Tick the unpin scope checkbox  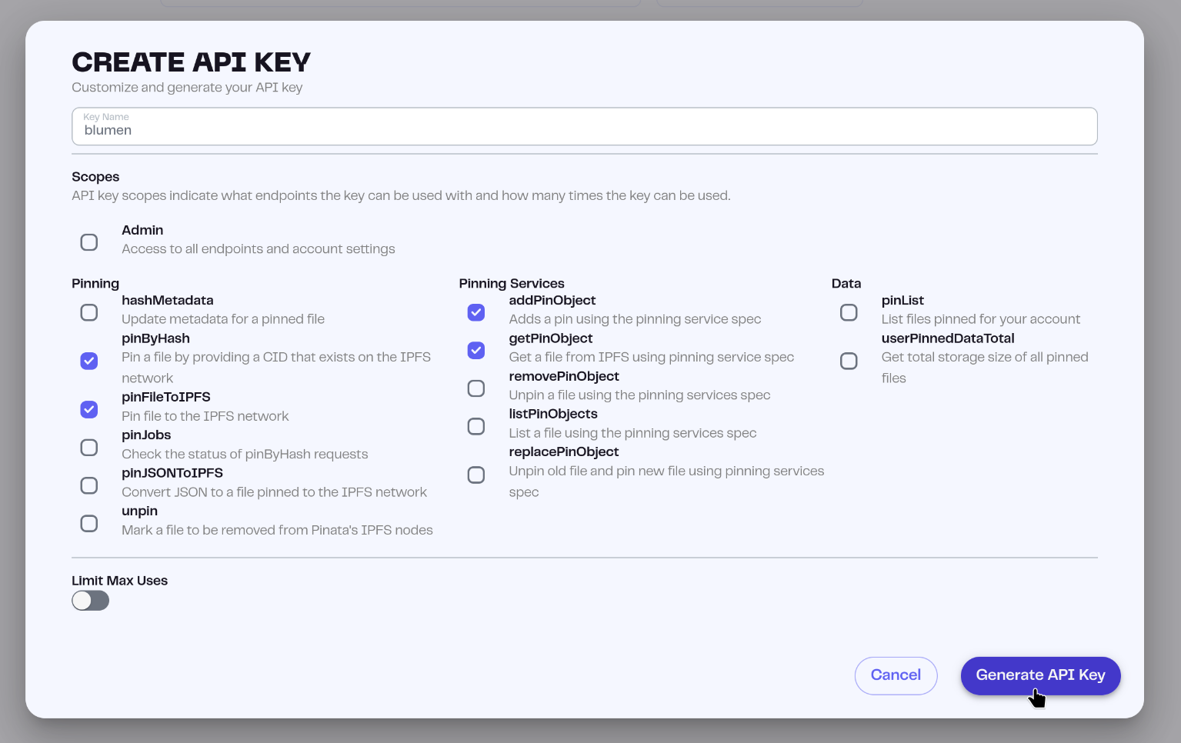click(89, 524)
